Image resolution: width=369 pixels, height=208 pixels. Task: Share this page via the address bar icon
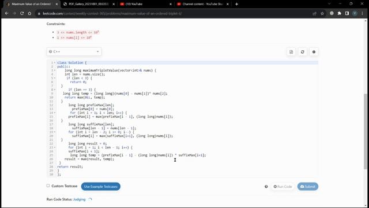click(314, 13)
